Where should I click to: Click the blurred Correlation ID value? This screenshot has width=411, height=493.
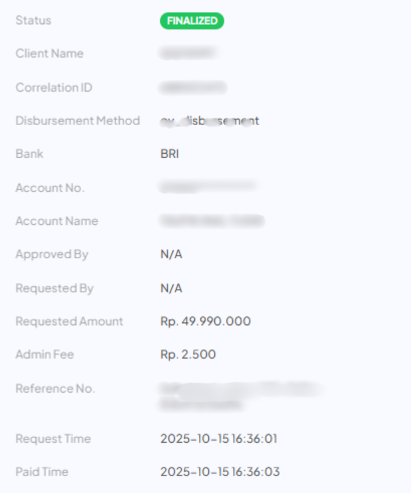point(193,88)
